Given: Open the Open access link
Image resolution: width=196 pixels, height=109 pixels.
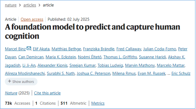Looking at the screenshot, I should pyautogui.click(x=32, y=19).
